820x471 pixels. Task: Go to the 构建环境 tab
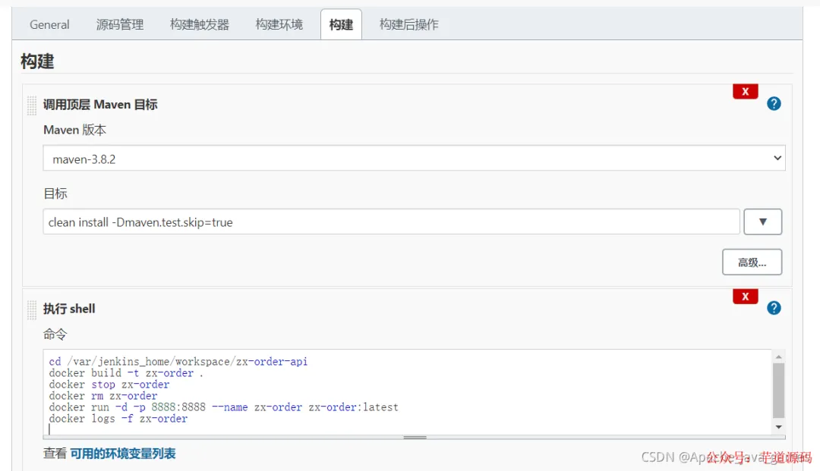(x=279, y=24)
